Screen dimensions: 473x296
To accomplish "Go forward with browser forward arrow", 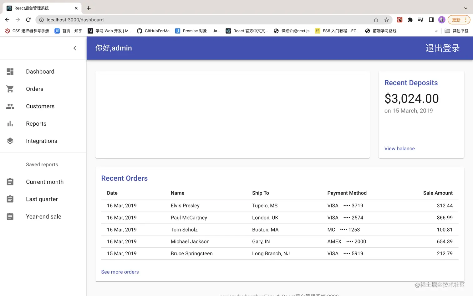I will tap(18, 20).
